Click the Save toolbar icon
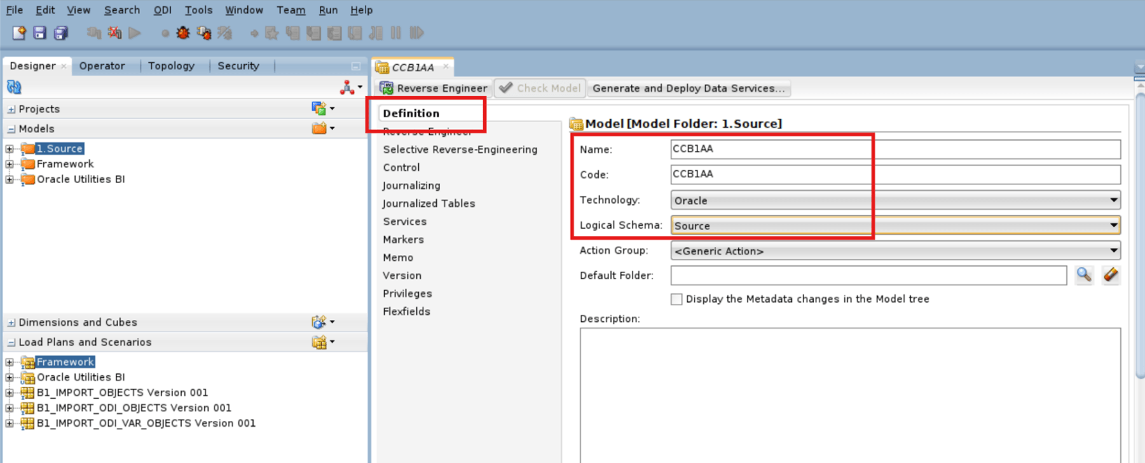 [39, 32]
